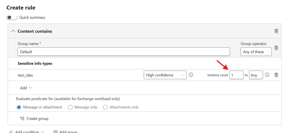
Task: Click the Group name Default field
Action: pyautogui.click(x=124, y=52)
